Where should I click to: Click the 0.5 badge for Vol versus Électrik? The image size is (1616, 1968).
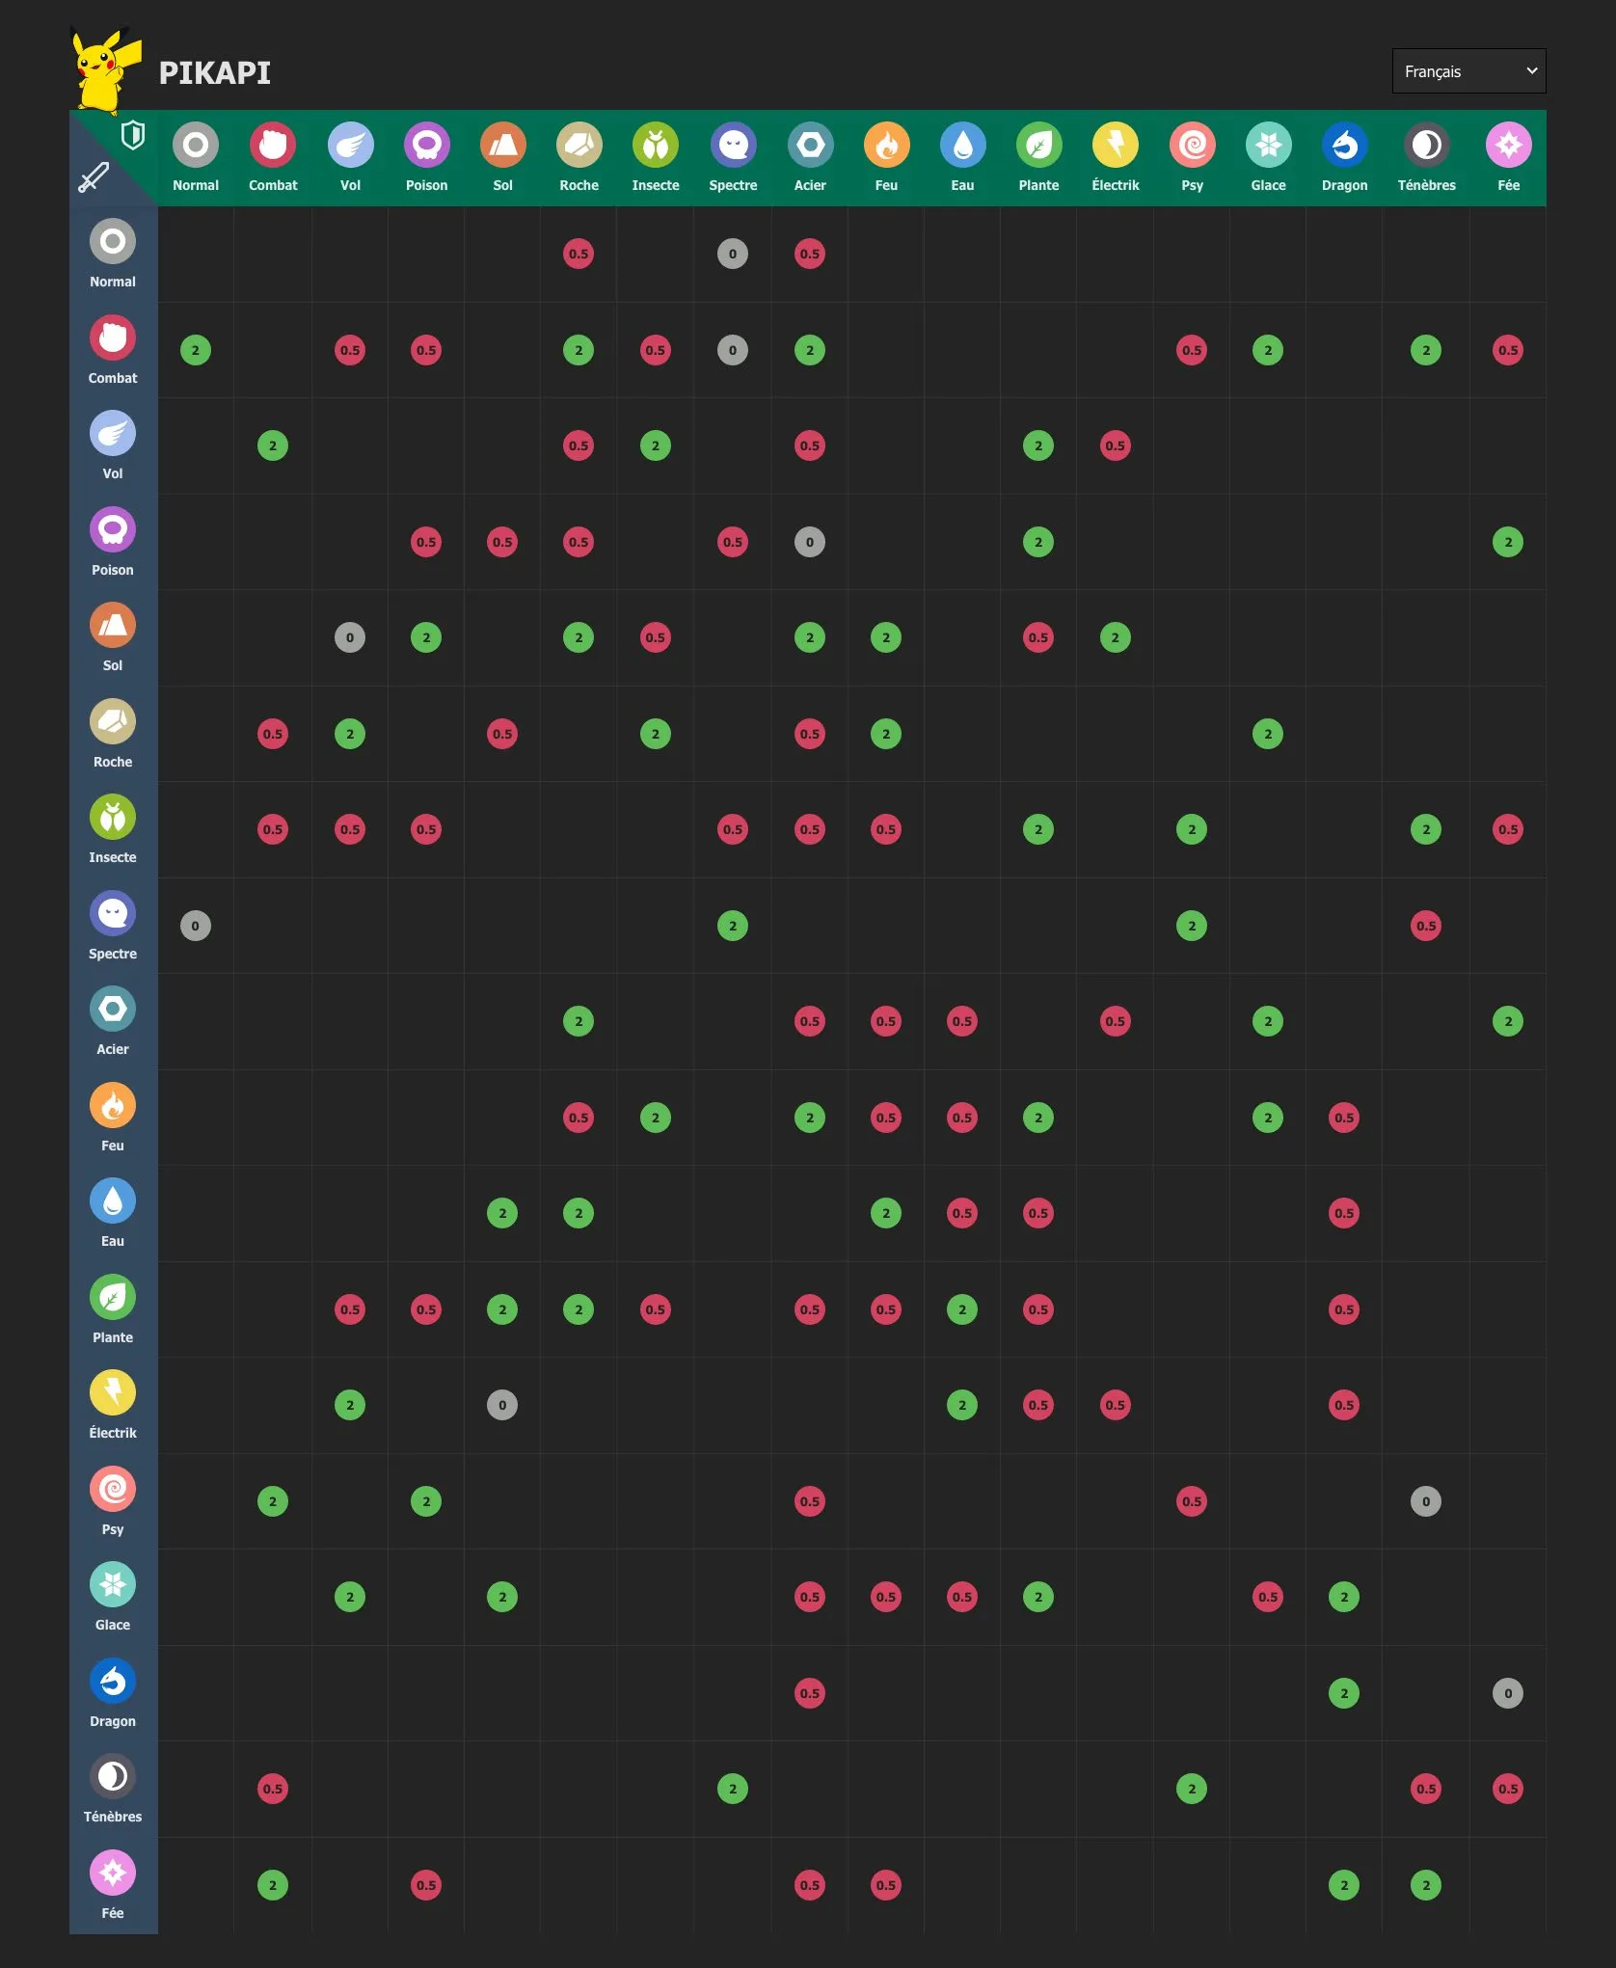[x=1116, y=445]
